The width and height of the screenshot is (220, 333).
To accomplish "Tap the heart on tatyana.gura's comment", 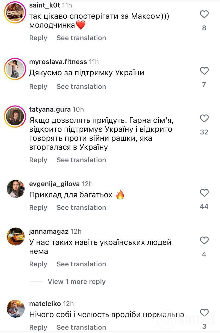I will [x=204, y=118].
